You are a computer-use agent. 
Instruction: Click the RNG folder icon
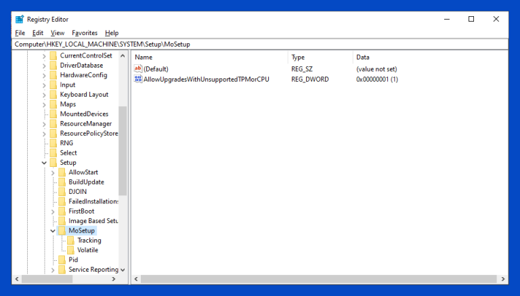point(53,143)
